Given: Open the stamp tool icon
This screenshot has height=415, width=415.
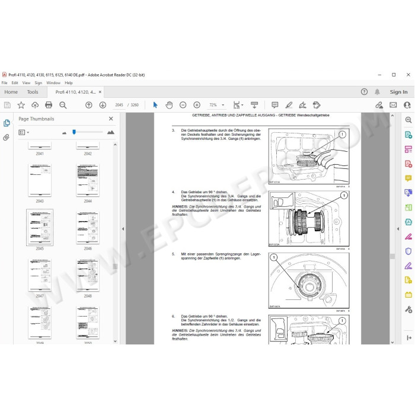Looking at the screenshot, I should tap(317, 105).
